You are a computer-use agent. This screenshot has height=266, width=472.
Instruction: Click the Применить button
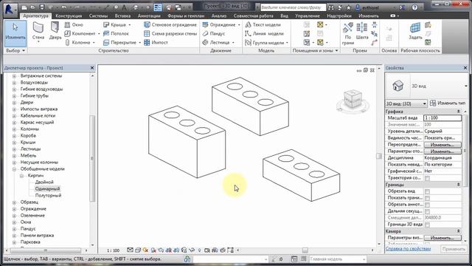(x=454, y=249)
